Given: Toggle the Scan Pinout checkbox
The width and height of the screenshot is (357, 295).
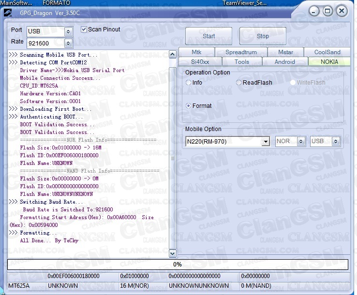Looking at the screenshot, I should (84, 29).
